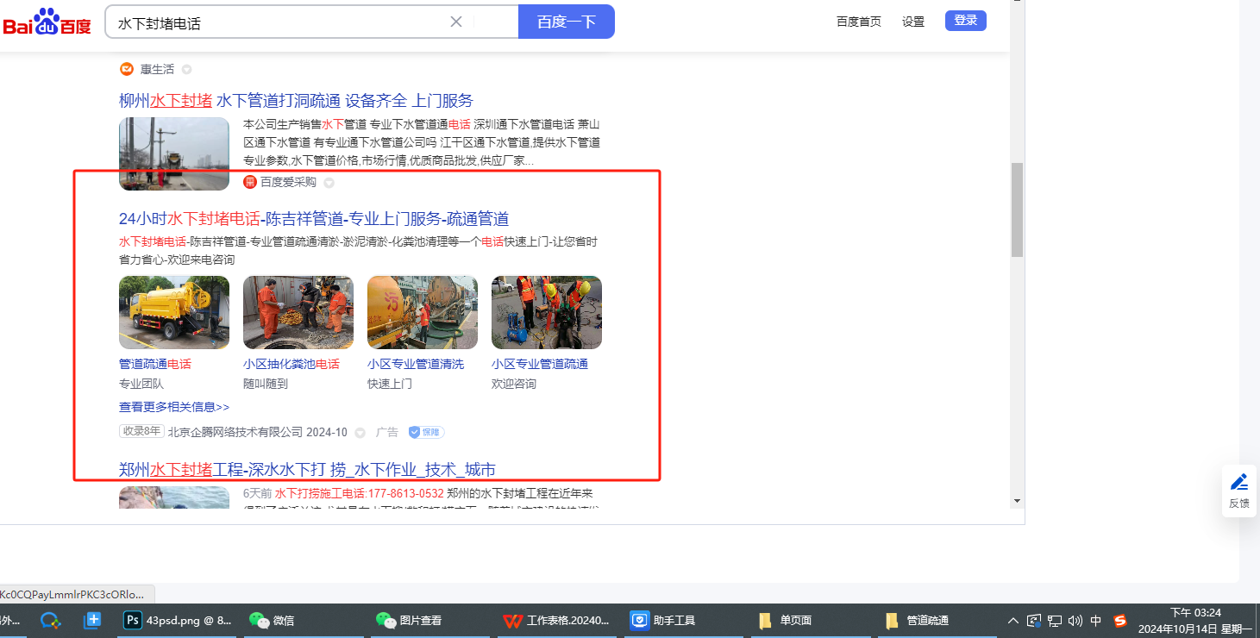Click the 小区专业管道疏通 manhole thumbnail

tap(547, 312)
